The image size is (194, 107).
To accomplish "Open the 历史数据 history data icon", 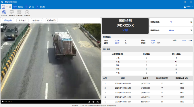I will [19, 13].
